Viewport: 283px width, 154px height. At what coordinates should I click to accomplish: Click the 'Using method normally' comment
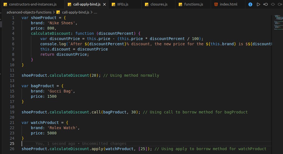pyautogui.click(x=131, y=75)
